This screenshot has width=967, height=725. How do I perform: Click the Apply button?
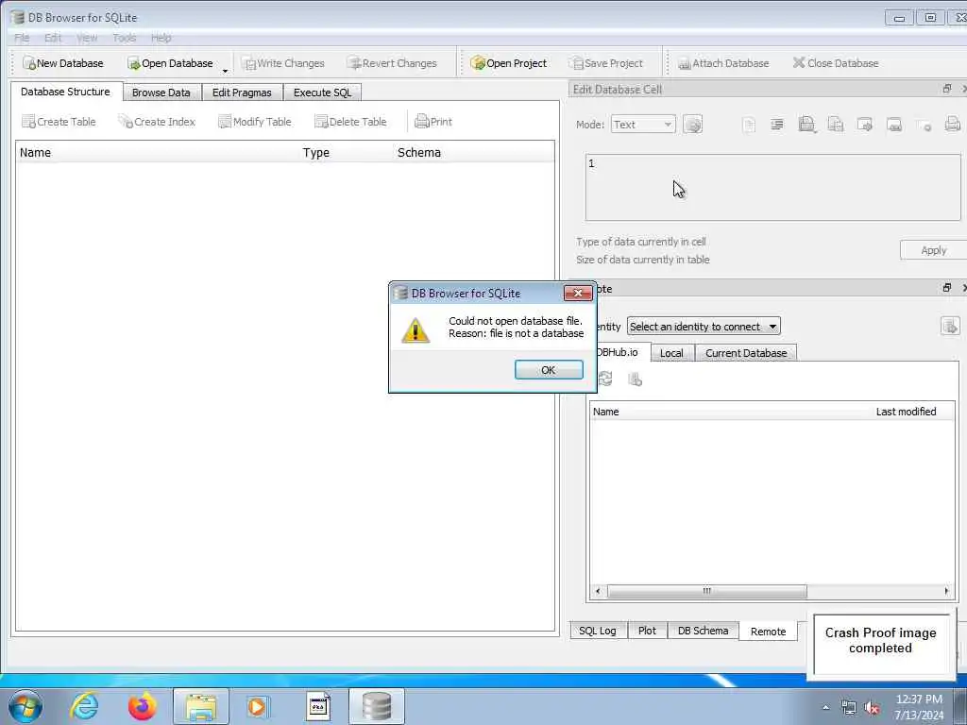[933, 250]
